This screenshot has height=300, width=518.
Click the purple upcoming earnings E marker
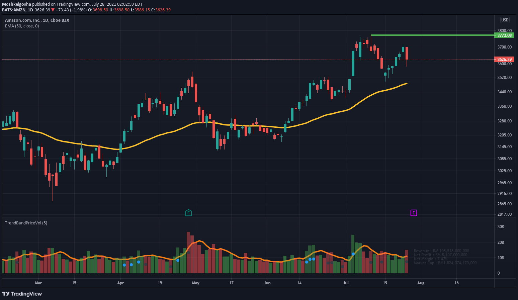(x=414, y=213)
